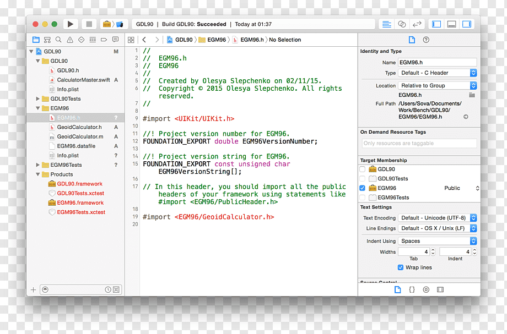Open the Test navigator tab
Screen dimensions: 507x334
tap(81, 40)
